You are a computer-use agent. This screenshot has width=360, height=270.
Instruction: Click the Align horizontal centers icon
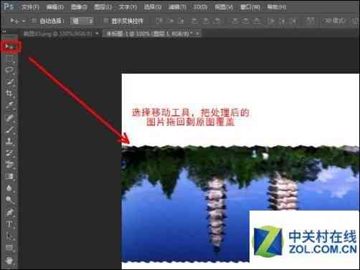click(206, 21)
